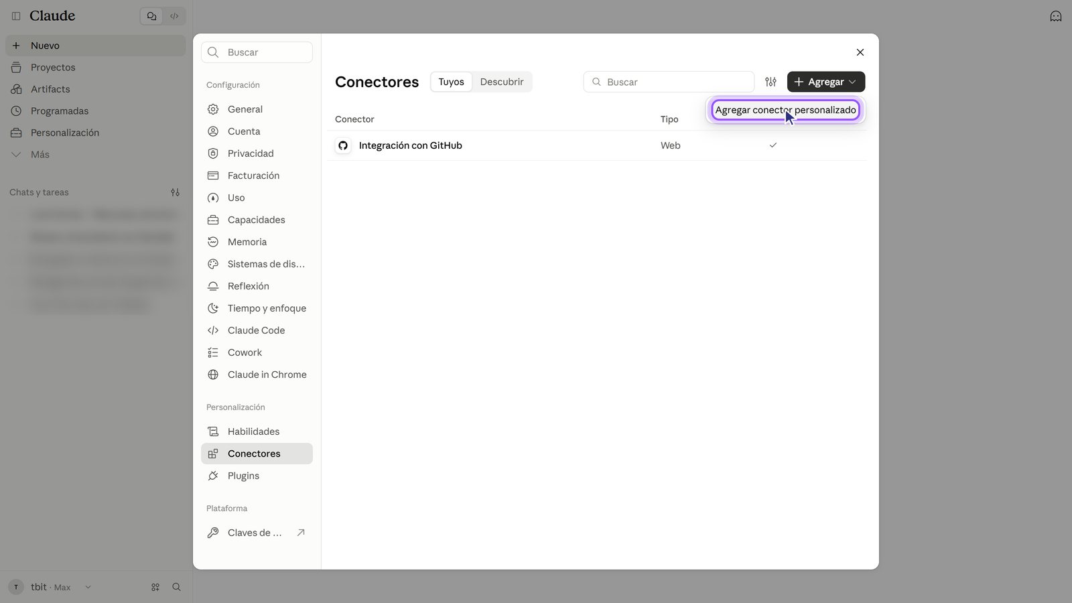Switch to the Tuyos segment
Image resolution: width=1072 pixels, height=603 pixels.
click(451, 82)
